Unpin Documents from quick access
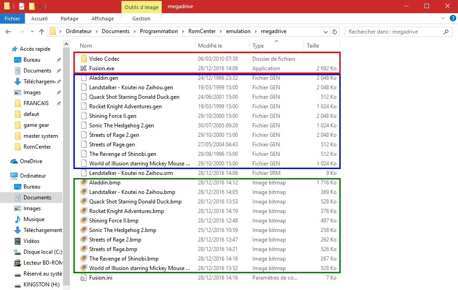 click(59, 71)
